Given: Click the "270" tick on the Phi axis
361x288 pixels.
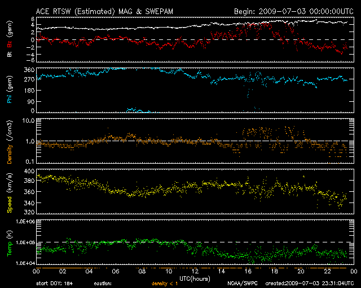Looking at the screenshot, I should (x=29, y=80).
